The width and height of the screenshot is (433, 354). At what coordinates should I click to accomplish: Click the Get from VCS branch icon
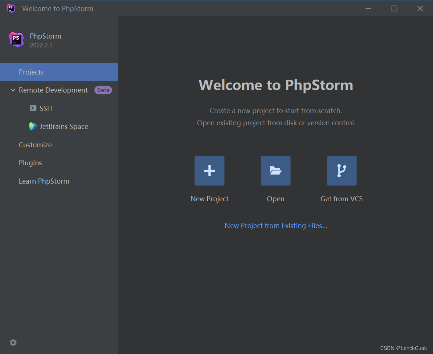341,171
